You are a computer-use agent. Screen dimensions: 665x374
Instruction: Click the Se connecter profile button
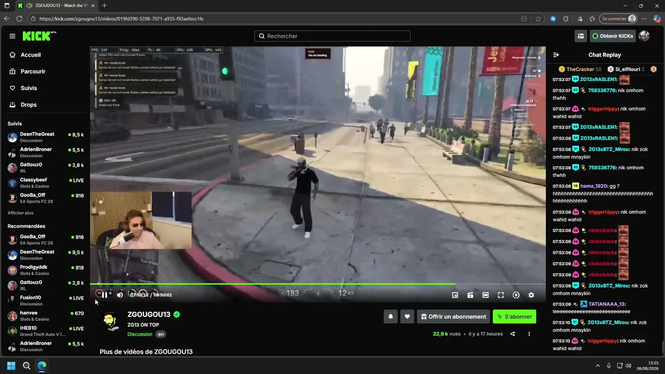pyautogui.click(x=618, y=19)
